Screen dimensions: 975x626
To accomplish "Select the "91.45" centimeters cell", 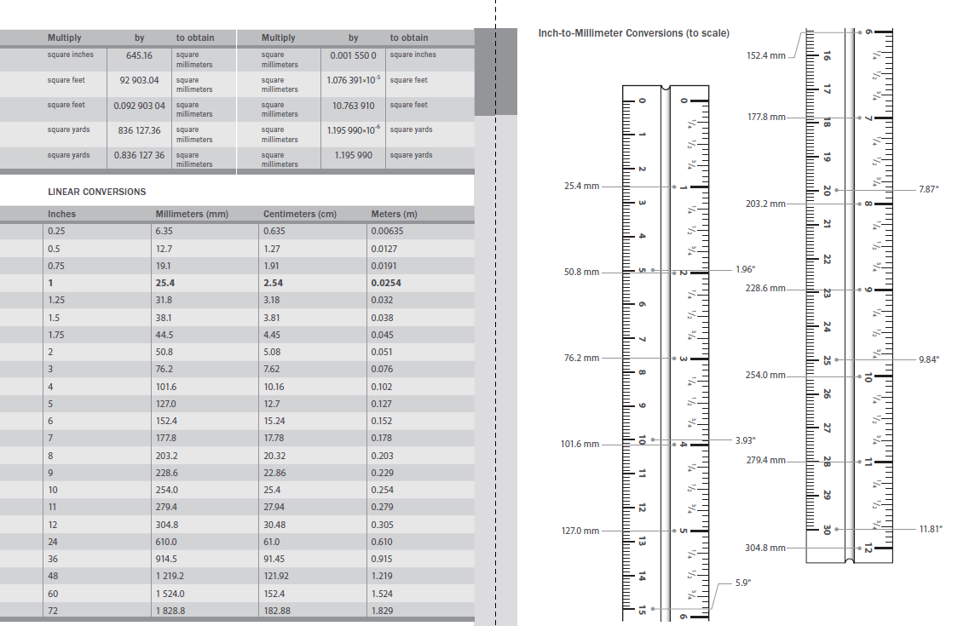I will click(274, 559).
